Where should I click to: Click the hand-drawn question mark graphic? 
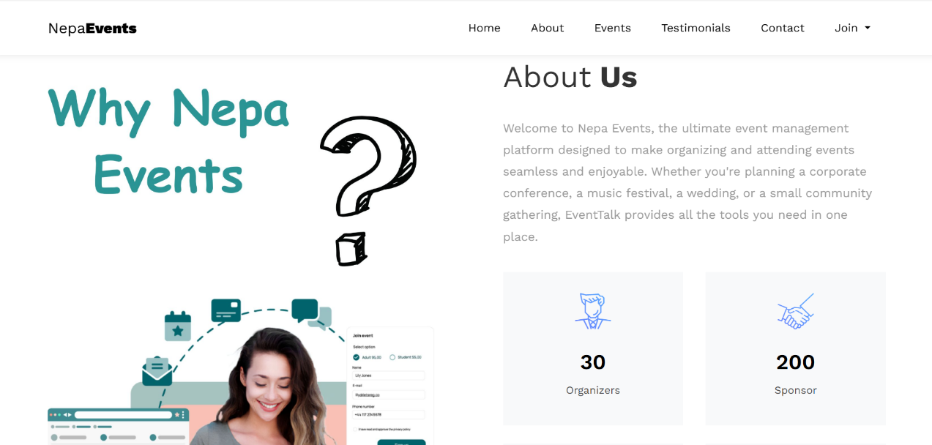coord(368,190)
